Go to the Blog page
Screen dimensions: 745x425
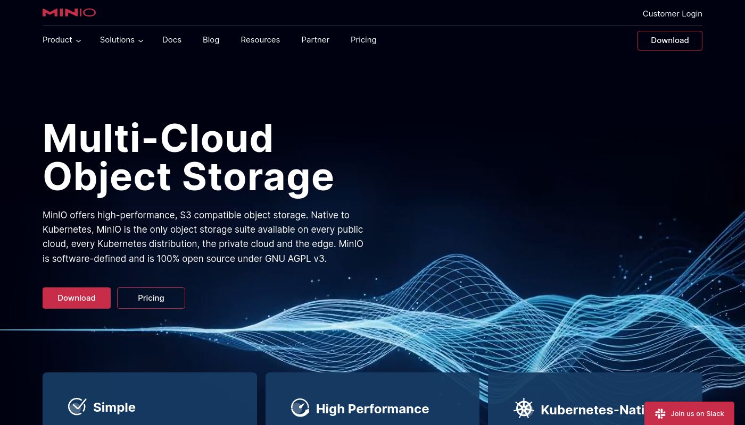(211, 40)
